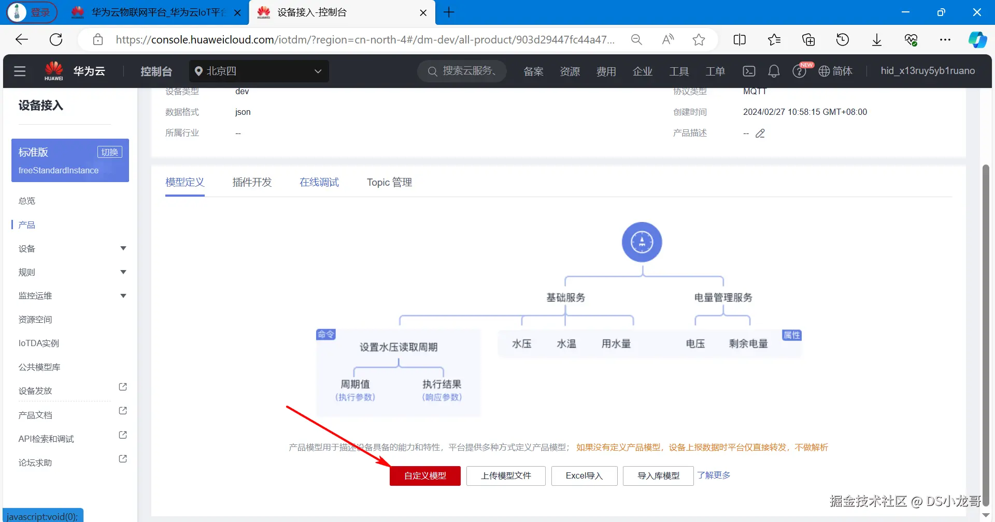Select IoTDA实例 in the sidebar
The image size is (995, 522).
coord(39,344)
